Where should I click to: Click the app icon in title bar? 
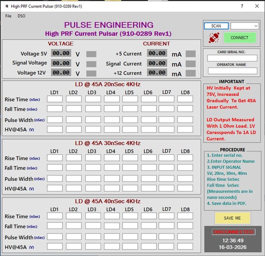[x=7, y=6]
